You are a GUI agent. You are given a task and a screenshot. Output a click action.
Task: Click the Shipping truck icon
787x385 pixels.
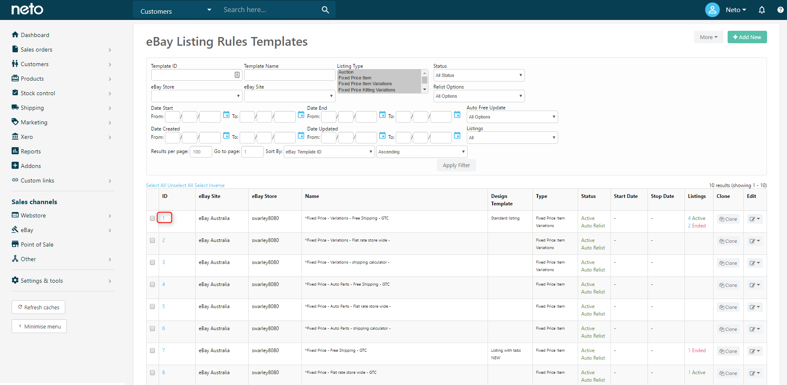15,107
